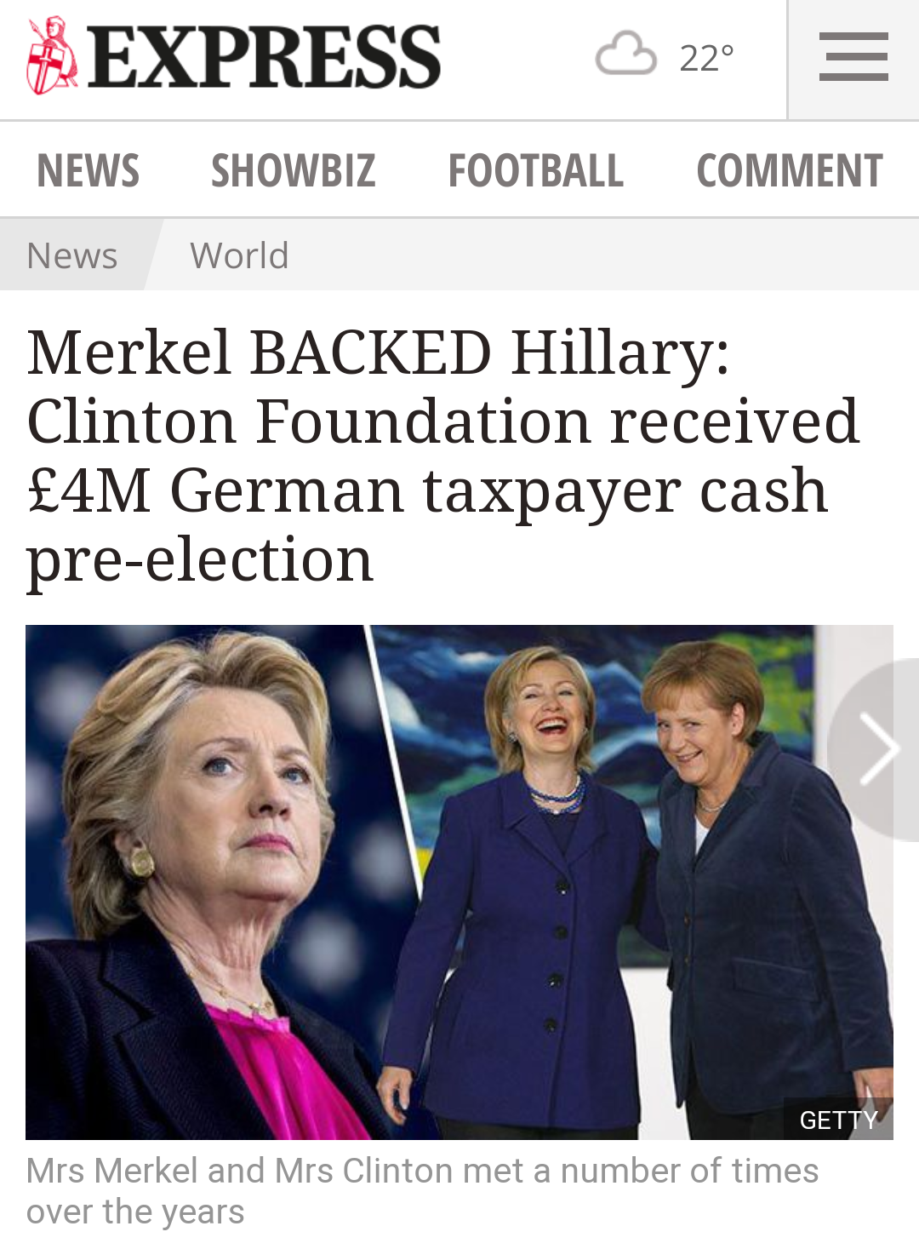This screenshot has width=919, height=1249.
Task: Open the SHOWBIZ section
Action: pos(294,170)
